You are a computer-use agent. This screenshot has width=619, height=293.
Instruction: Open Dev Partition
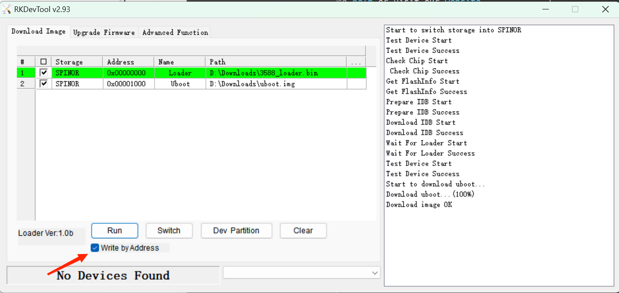(x=236, y=231)
